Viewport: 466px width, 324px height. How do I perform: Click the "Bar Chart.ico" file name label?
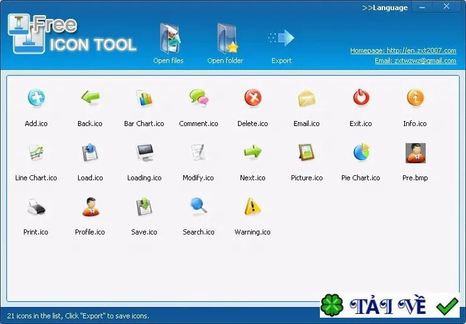click(x=144, y=124)
